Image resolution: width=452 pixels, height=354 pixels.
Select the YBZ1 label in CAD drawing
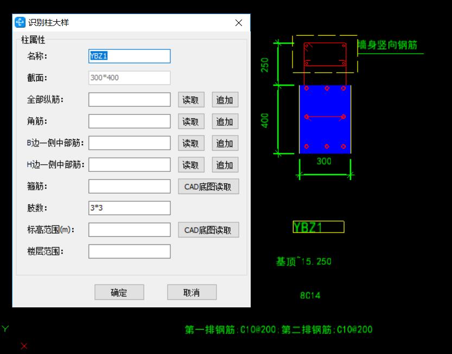318,227
